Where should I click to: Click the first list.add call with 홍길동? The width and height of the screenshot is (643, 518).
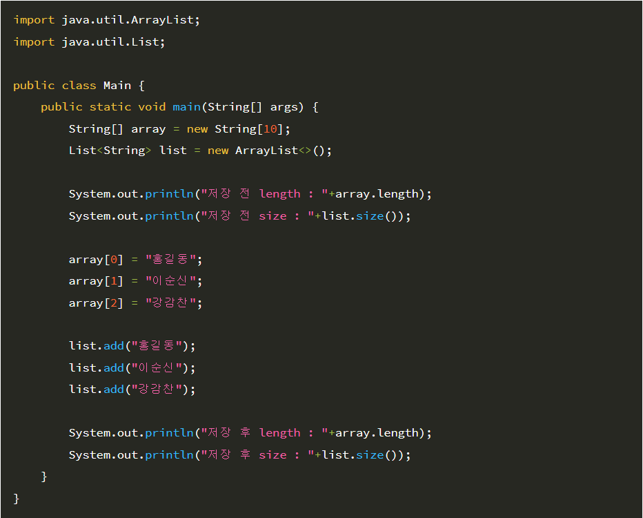click(x=132, y=345)
